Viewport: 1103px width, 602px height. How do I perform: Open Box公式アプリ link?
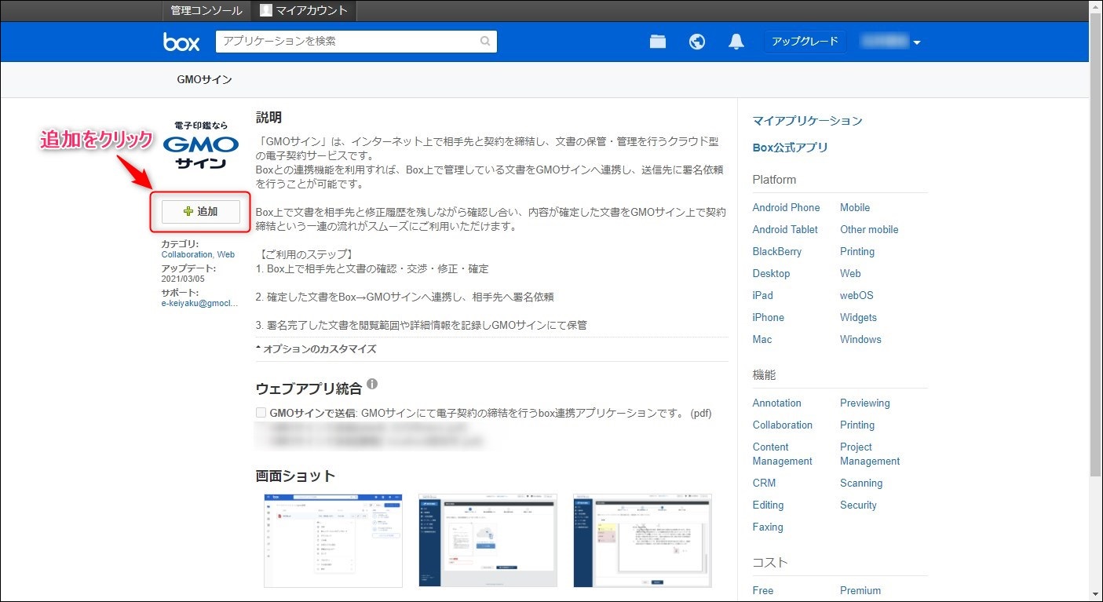(790, 148)
